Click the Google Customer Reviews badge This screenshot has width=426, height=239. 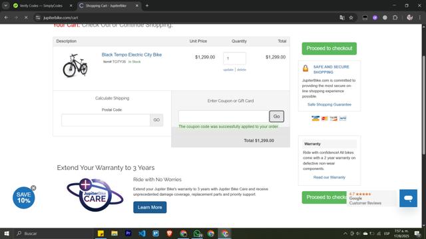coord(371,199)
